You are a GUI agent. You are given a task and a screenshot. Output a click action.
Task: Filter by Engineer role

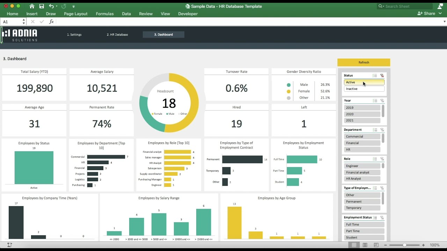click(x=362, y=166)
